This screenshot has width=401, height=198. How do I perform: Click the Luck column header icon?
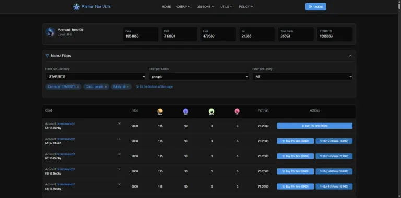pos(211,112)
